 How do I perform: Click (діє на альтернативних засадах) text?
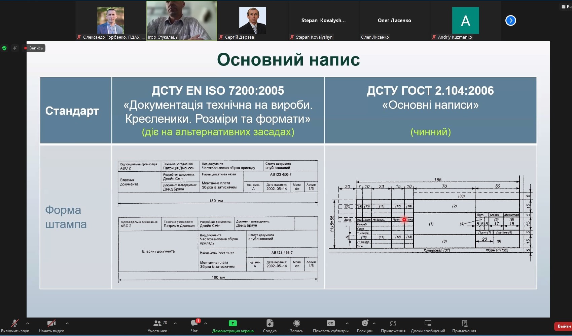click(x=218, y=132)
